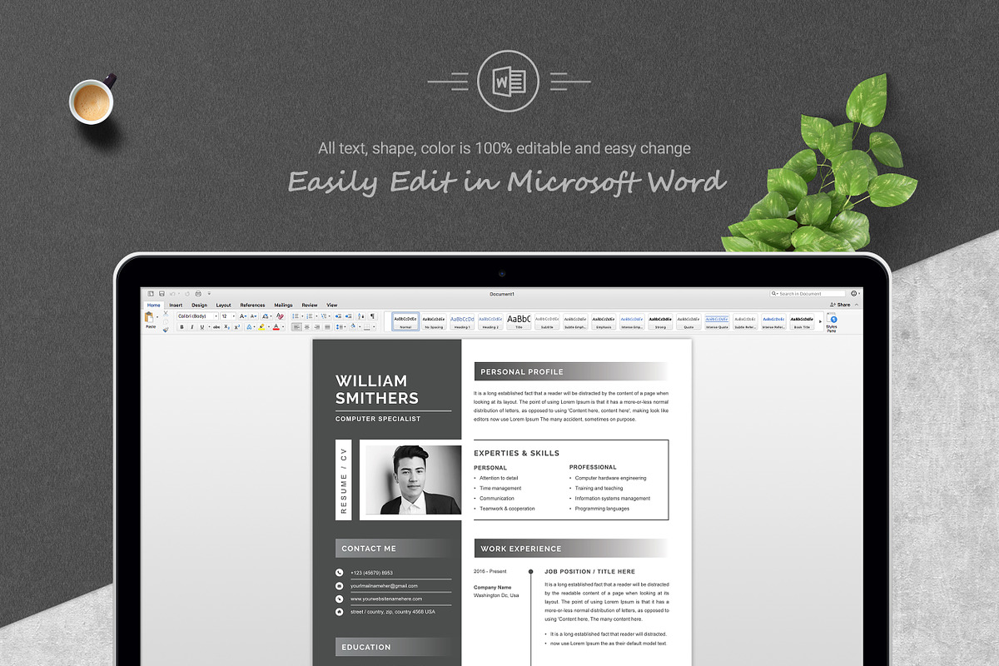Viewport: 999px width, 666px height.
Task: Apply subscript formatting icon
Action: (226, 327)
